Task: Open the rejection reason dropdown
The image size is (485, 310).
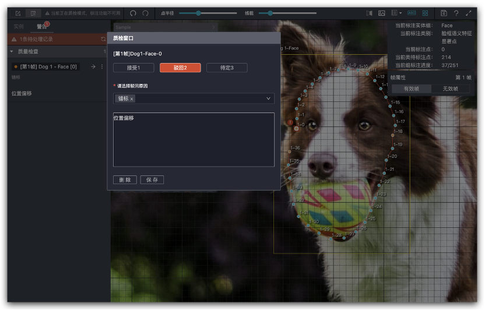Action: coord(268,98)
